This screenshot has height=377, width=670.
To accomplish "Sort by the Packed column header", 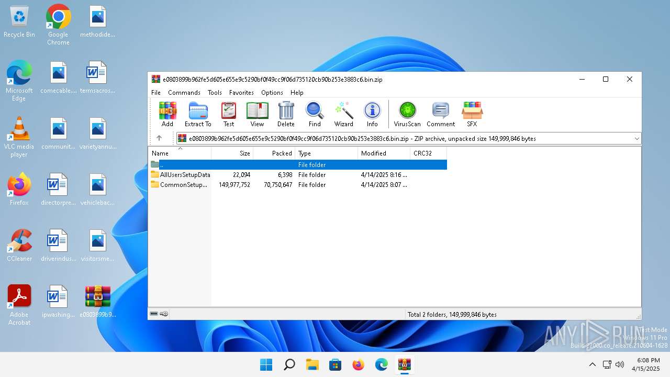I will click(x=274, y=153).
